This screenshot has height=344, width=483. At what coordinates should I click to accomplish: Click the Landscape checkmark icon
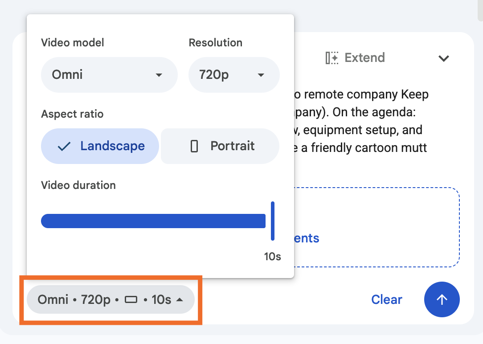(64, 146)
